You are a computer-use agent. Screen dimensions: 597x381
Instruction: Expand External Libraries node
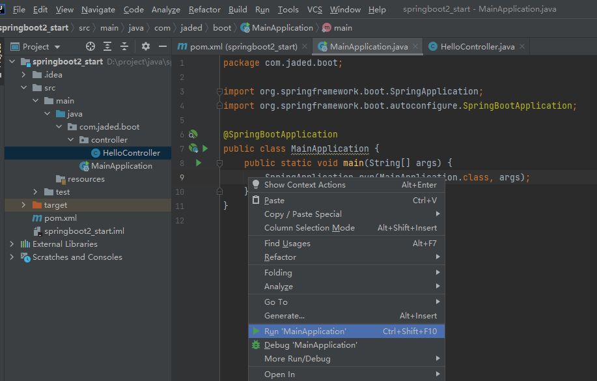tap(12, 244)
